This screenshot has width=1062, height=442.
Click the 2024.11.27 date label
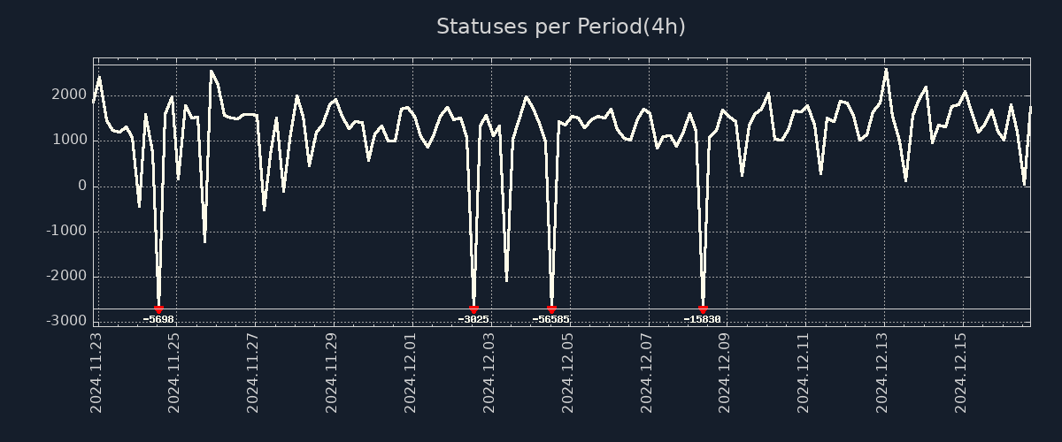(x=254, y=372)
